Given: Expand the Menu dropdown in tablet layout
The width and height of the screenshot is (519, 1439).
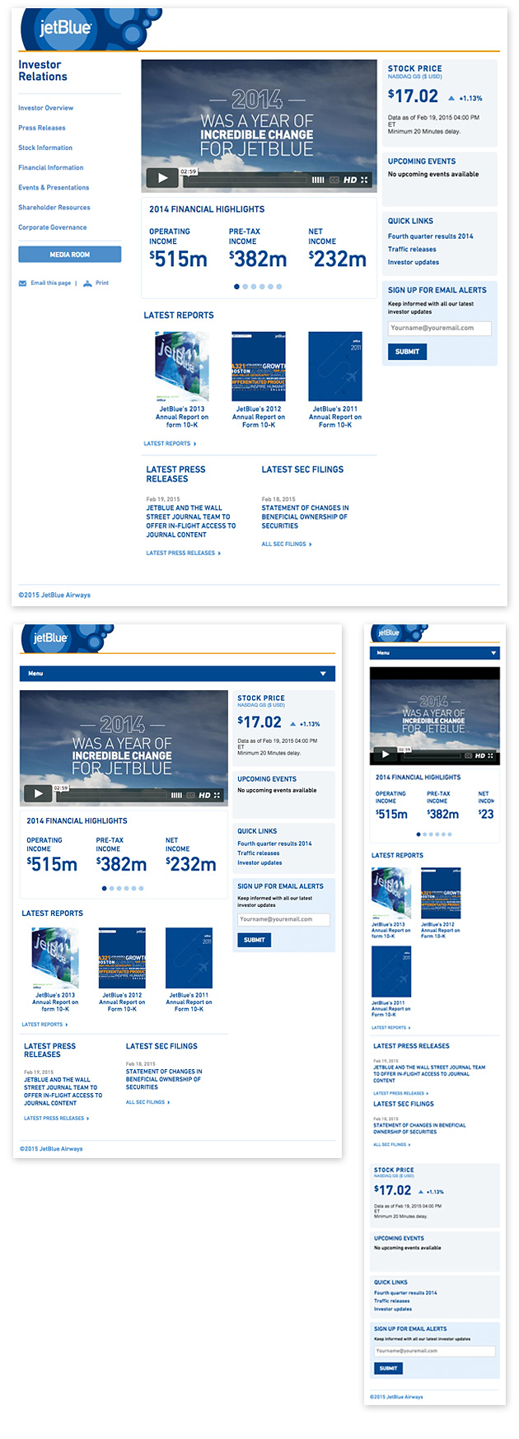Looking at the screenshot, I should [x=177, y=674].
